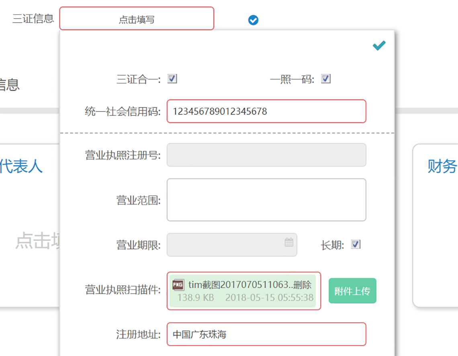Click the 注册地址 input field

[x=266, y=334]
